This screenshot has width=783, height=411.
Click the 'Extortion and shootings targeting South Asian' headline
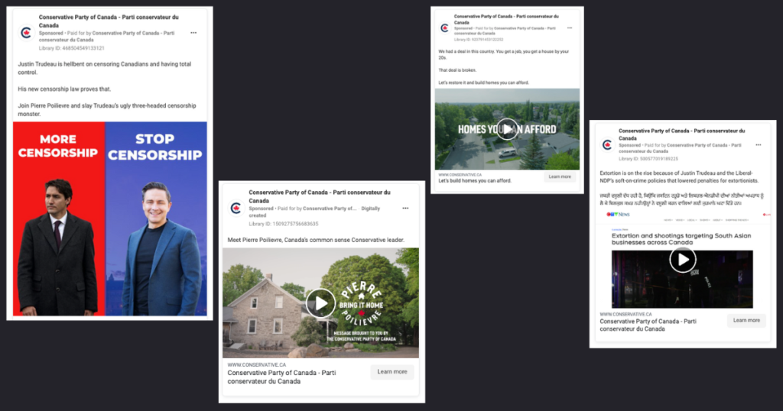tap(681, 239)
